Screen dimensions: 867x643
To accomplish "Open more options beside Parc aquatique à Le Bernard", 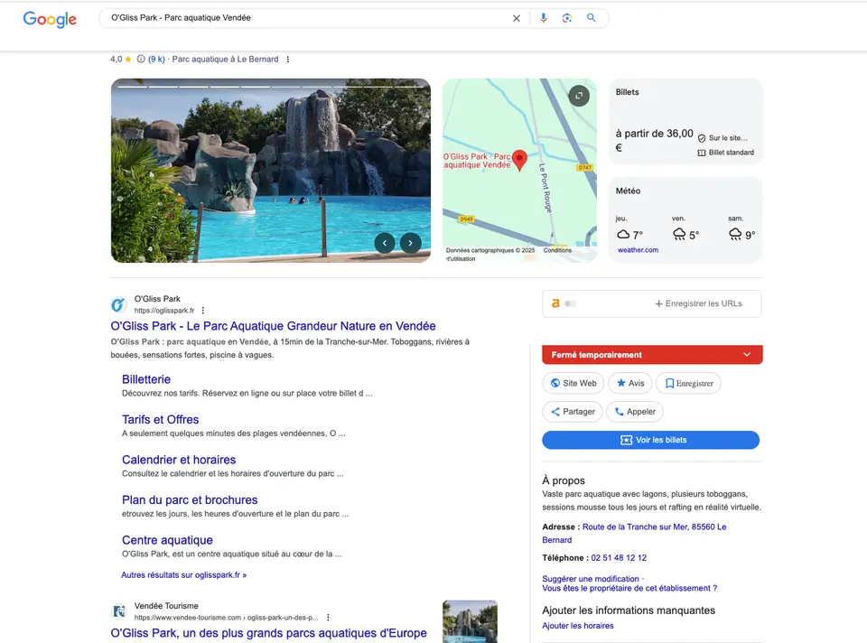I will coord(288,60).
